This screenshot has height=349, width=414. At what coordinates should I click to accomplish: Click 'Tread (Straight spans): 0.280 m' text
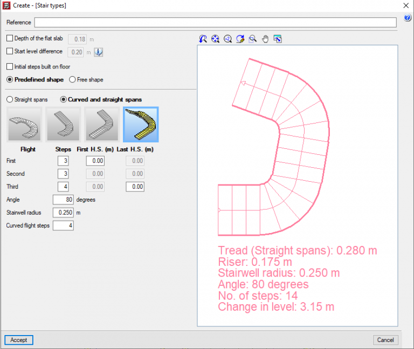(x=298, y=250)
